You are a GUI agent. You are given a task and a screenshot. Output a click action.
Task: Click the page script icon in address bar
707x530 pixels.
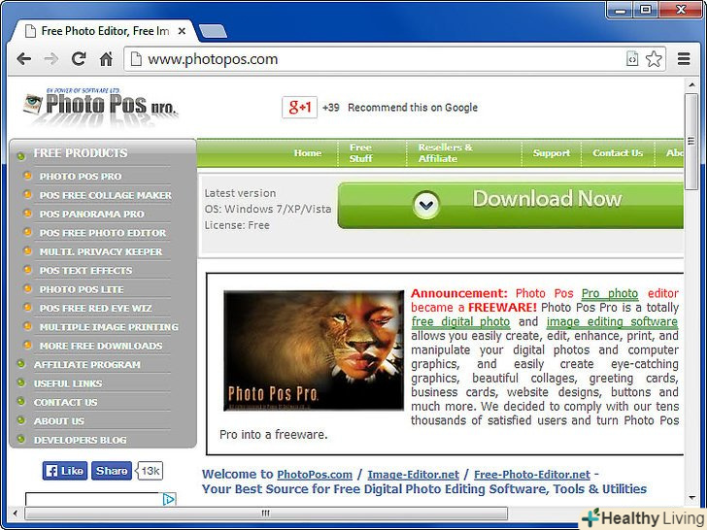click(x=632, y=58)
